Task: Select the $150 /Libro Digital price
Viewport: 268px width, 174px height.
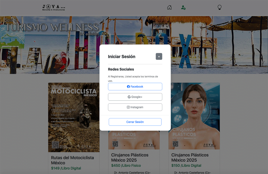Action: (186, 165)
